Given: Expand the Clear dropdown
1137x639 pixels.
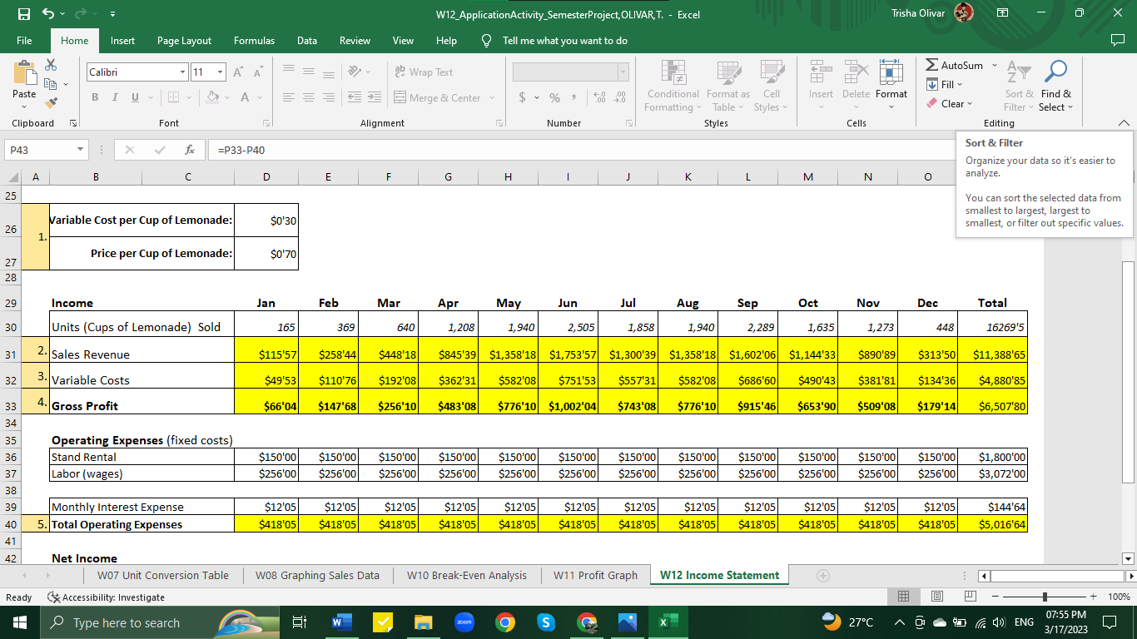Looking at the screenshot, I should coord(970,104).
